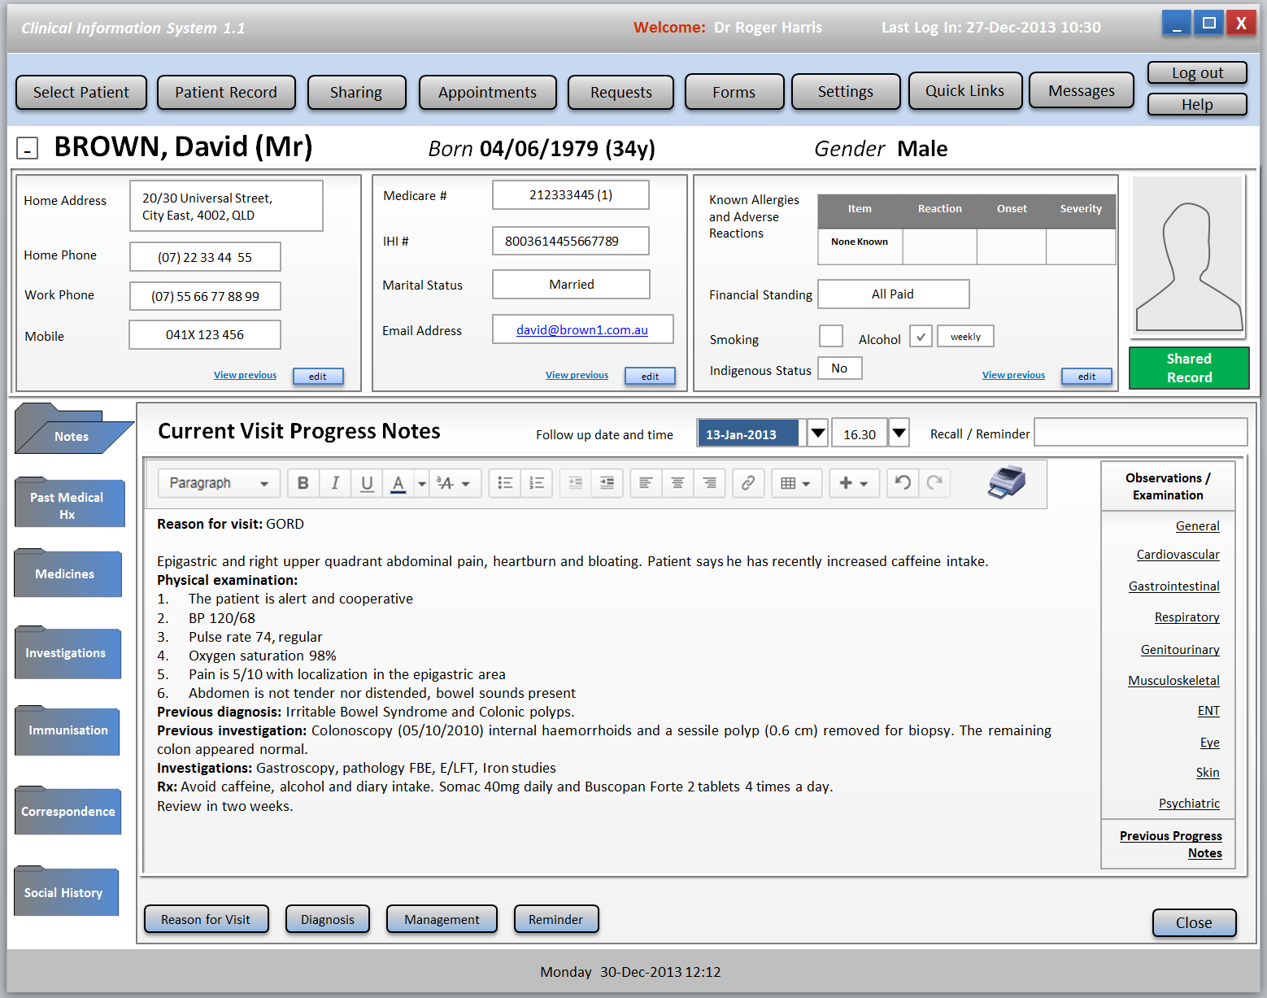The height and width of the screenshot is (998, 1267).
Task: Collapse patient details with the minus box
Action: 27,149
